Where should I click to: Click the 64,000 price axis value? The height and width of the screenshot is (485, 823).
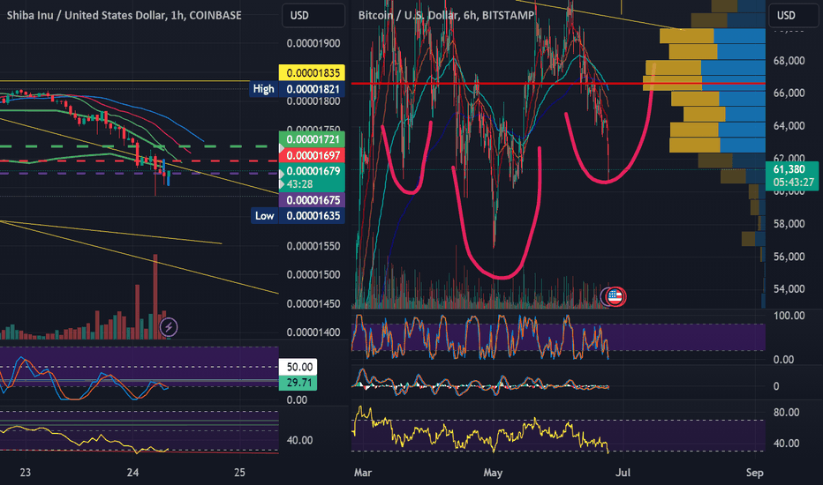coord(789,125)
